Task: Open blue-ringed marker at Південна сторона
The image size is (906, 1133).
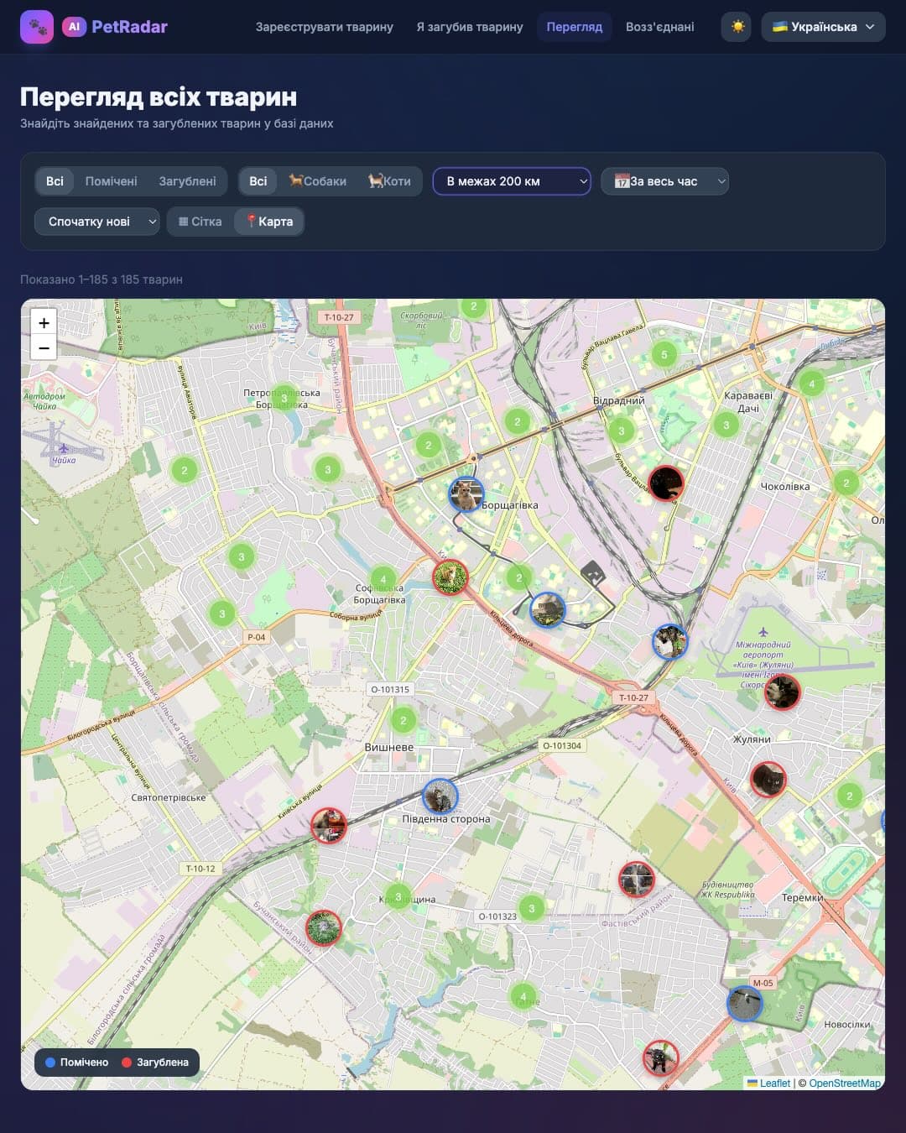Action: [440, 796]
